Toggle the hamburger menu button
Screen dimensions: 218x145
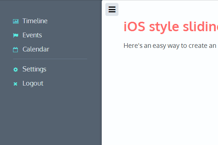tap(112, 9)
